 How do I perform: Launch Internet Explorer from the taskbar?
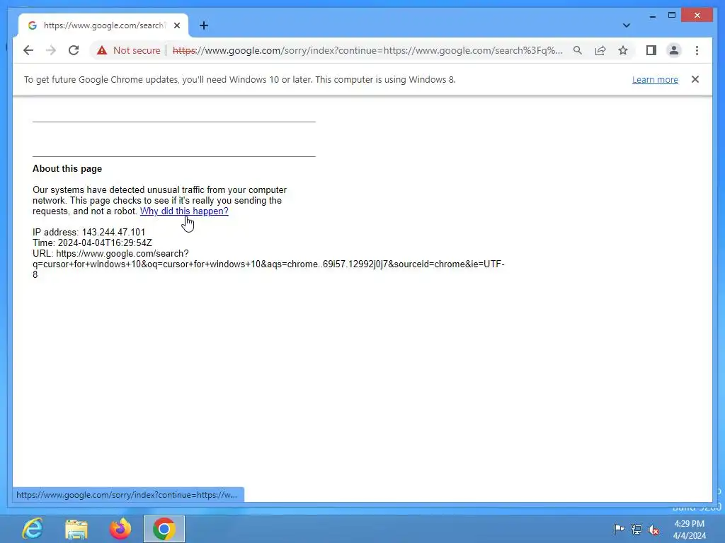coord(33,529)
